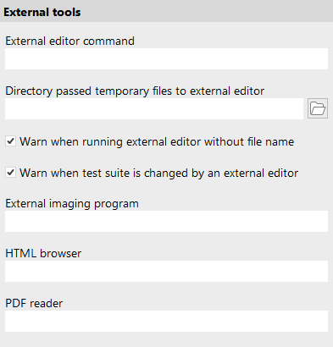
Task: Click the 'Warn when test suite is changed' label text
Action: [158, 173]
